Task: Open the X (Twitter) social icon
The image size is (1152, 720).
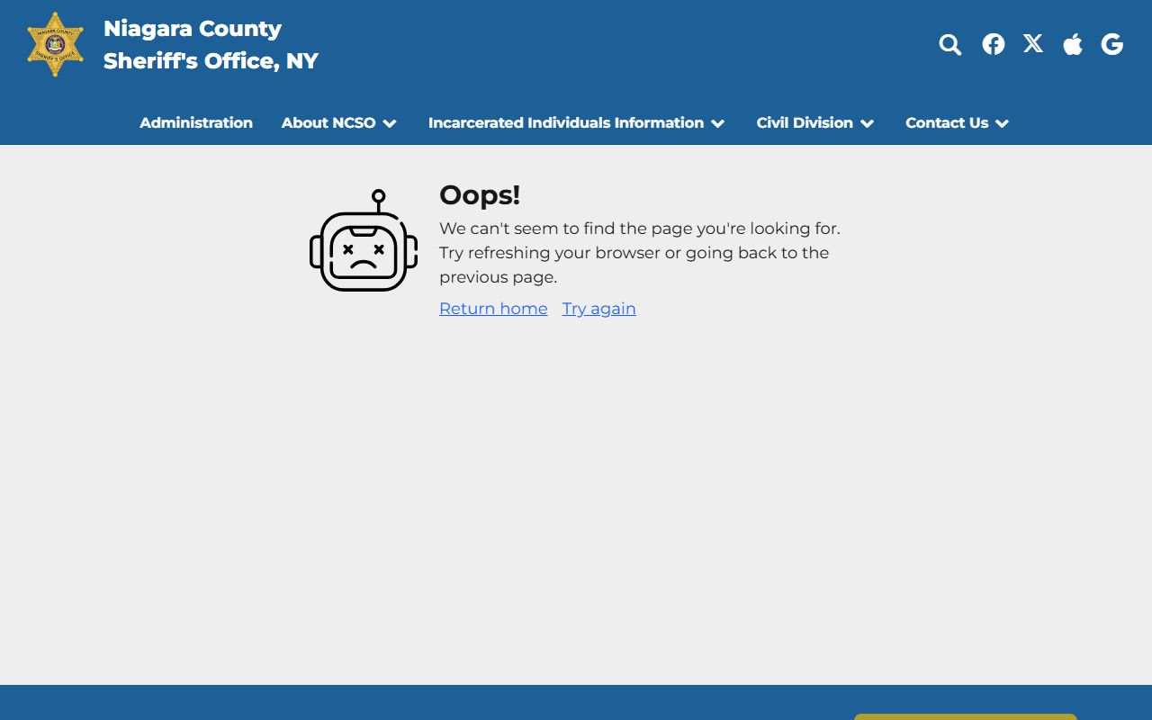Action: 1033,43
